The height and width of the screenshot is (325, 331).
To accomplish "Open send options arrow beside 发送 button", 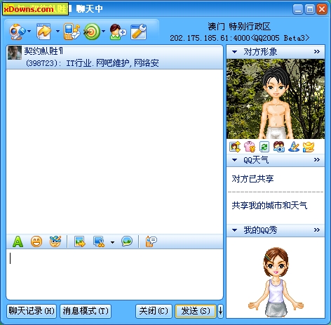I will pyautogui.click(x=220, y=311).
